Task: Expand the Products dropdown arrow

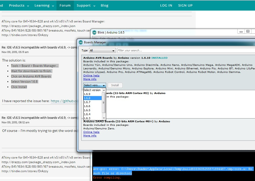Action: point(28,6)
